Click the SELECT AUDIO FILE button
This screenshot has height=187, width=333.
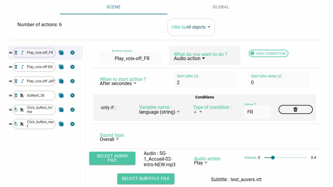(x=112, y=158)
